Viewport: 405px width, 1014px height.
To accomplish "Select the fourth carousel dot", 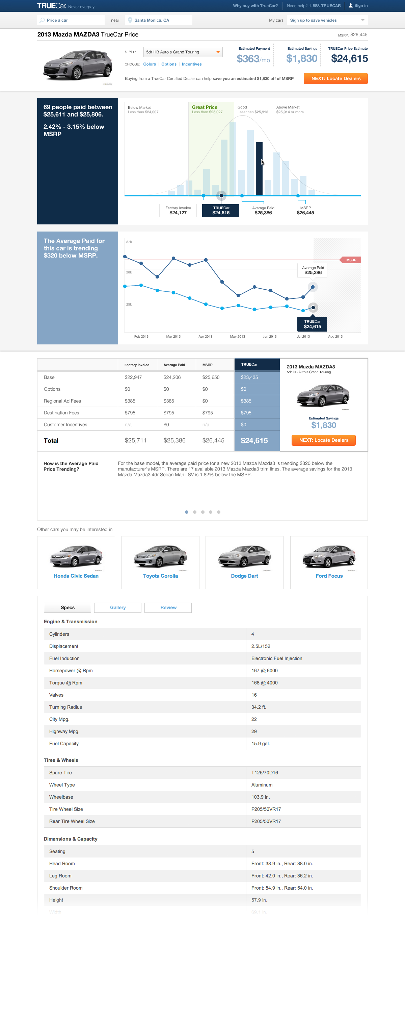I will pos(210,512).
